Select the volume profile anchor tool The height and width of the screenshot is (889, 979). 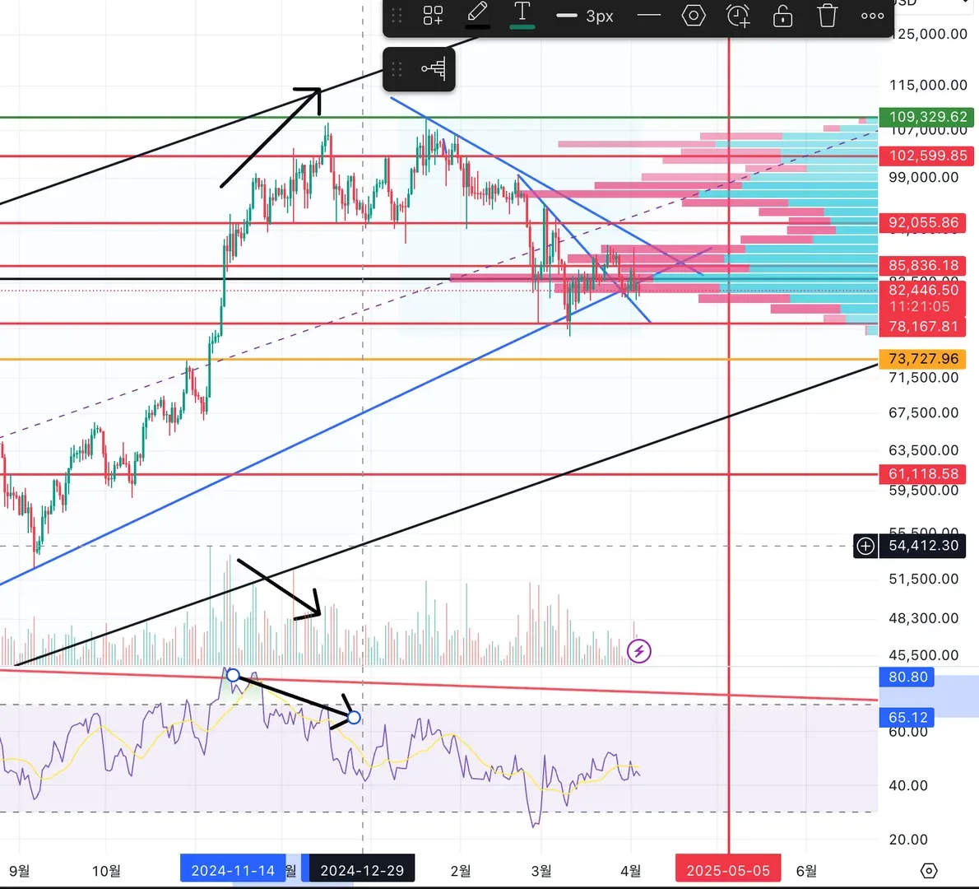pyautogui.click(x=434, y=68)
